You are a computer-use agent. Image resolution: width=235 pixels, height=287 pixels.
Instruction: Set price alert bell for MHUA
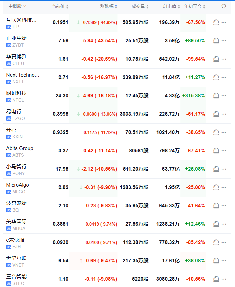pos(216,224)
